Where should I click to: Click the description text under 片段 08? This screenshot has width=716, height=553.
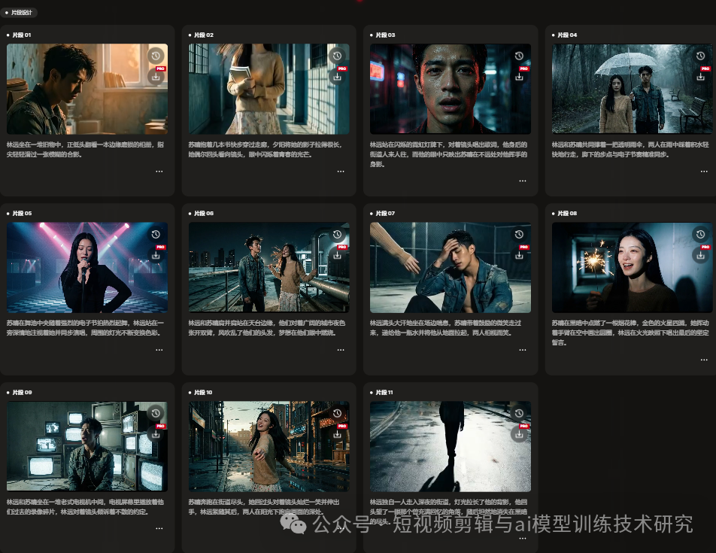[x=630, y=333]
